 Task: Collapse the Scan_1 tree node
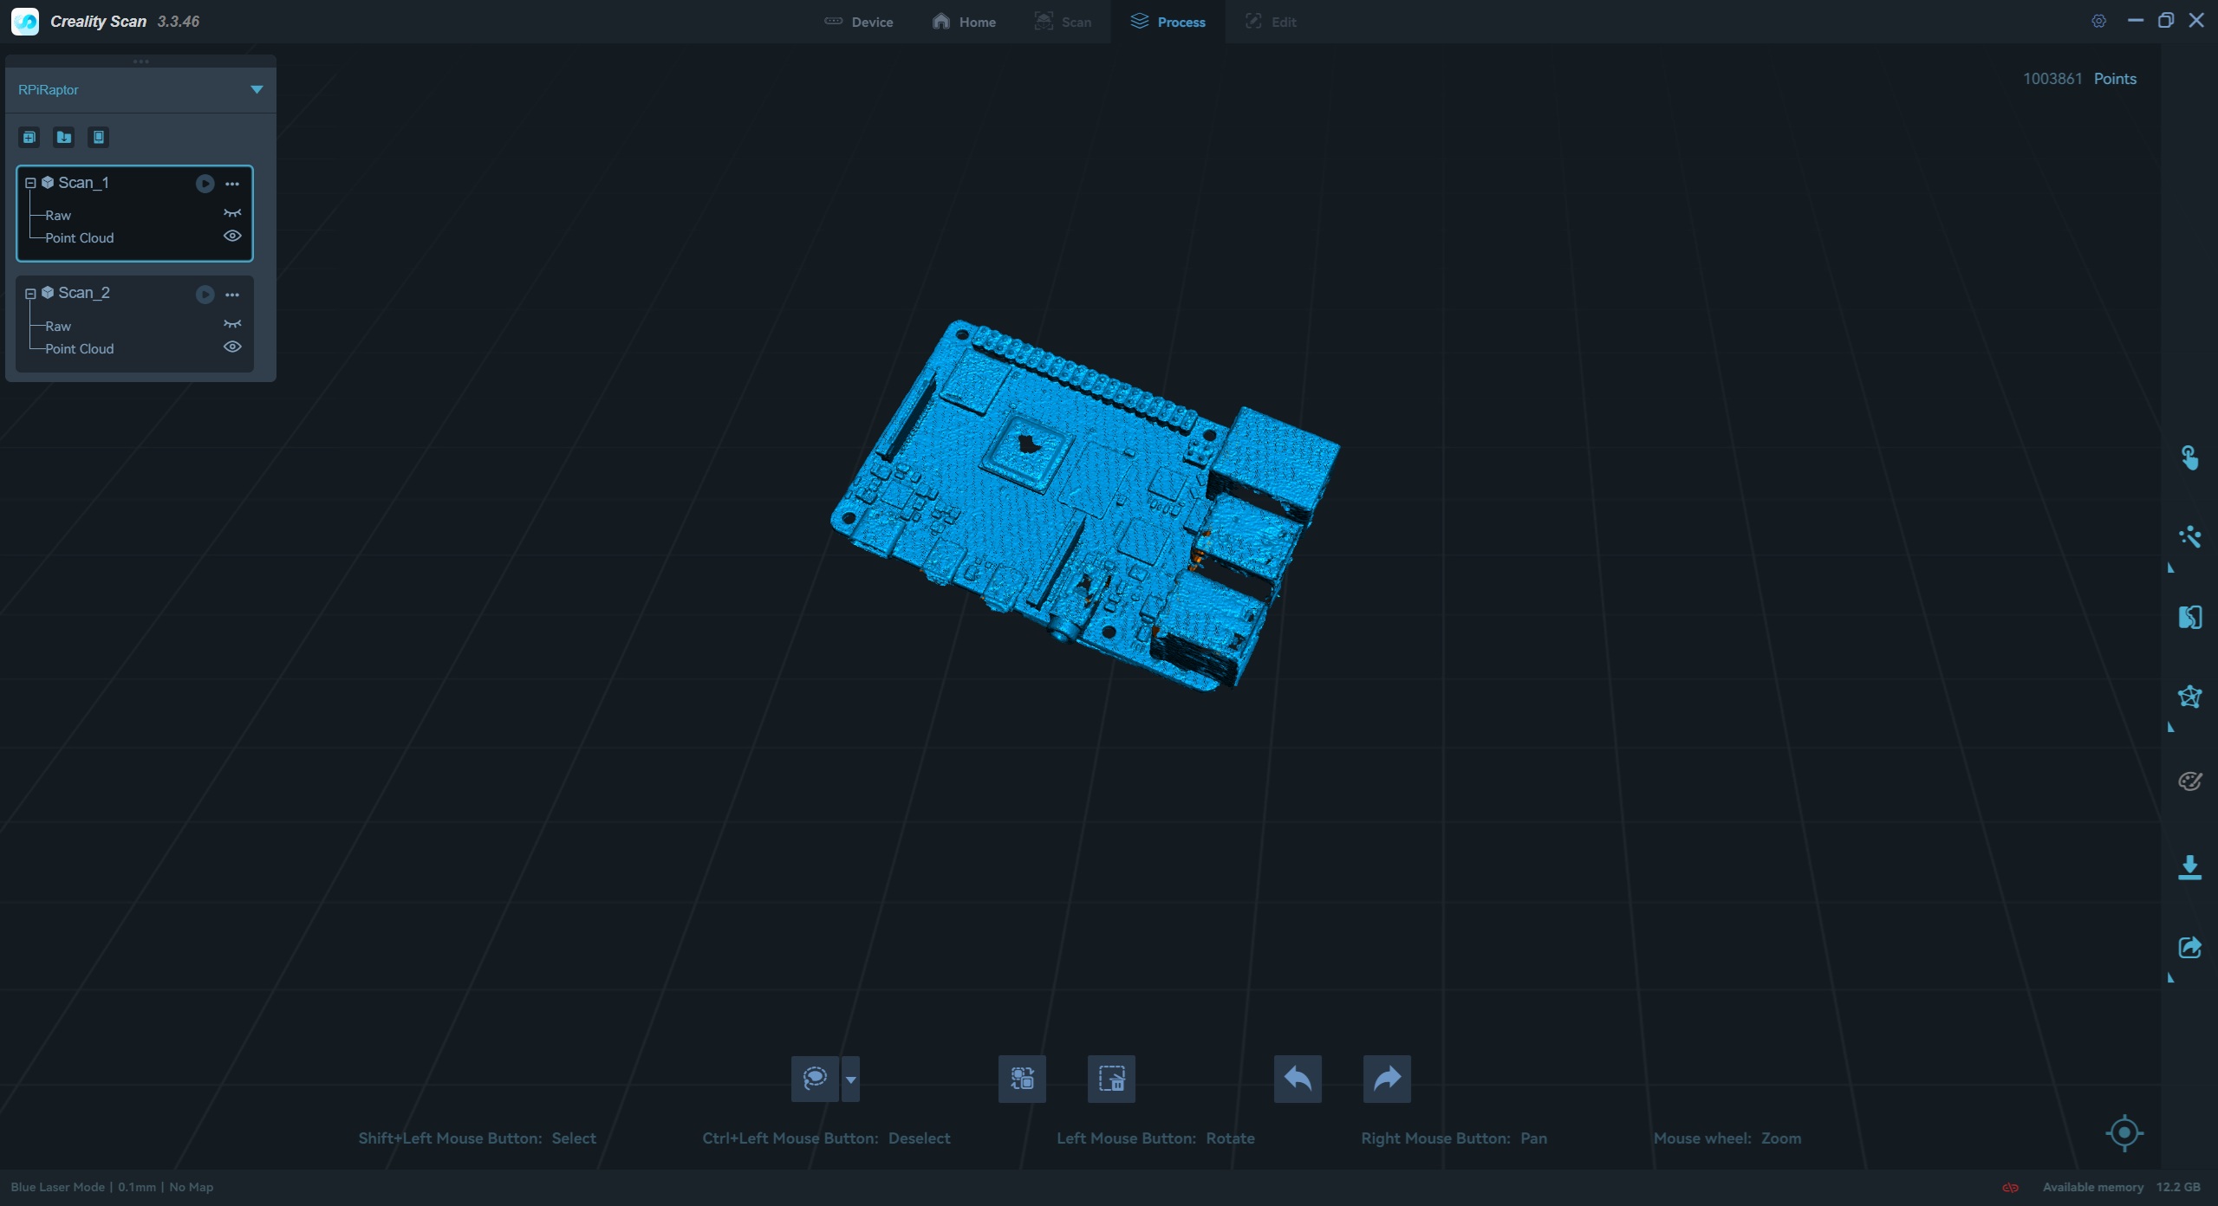30,183
